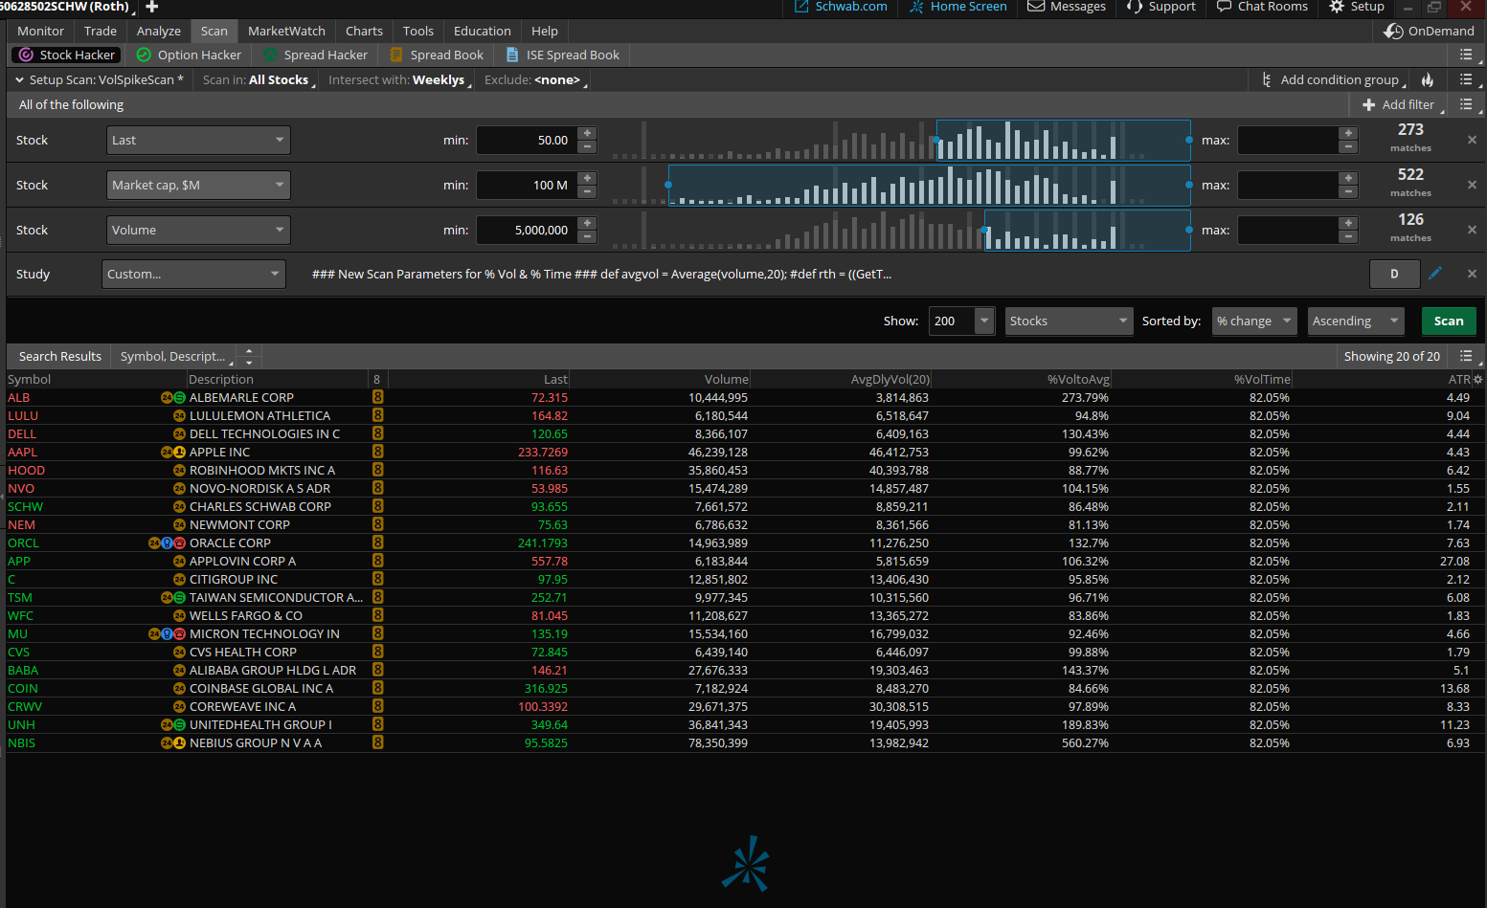
Task: Open Exclude none selector
Action: [x=536, y=80]
